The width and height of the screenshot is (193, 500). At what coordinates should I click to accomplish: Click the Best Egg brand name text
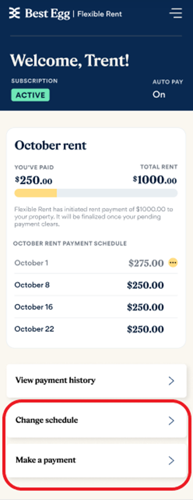47,13
